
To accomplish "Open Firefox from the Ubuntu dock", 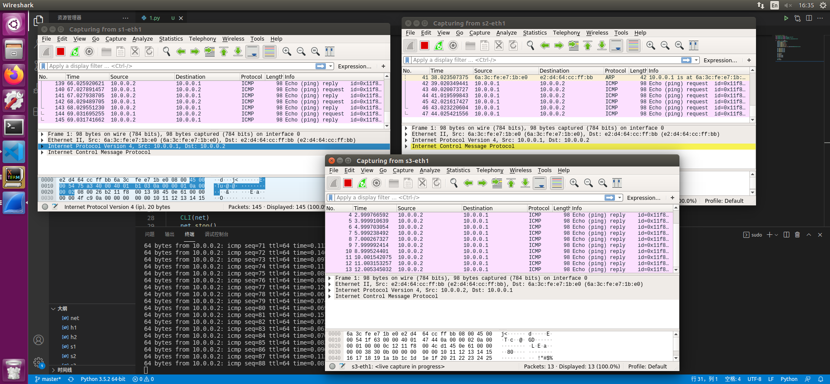I will pos(14,75).
